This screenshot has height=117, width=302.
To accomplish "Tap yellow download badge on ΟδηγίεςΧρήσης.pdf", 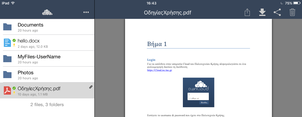I will (x=14, y=93).
